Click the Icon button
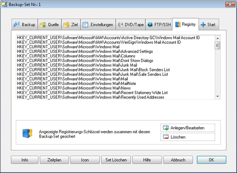This screenshot has width=237, height=173. coord(85,160)
